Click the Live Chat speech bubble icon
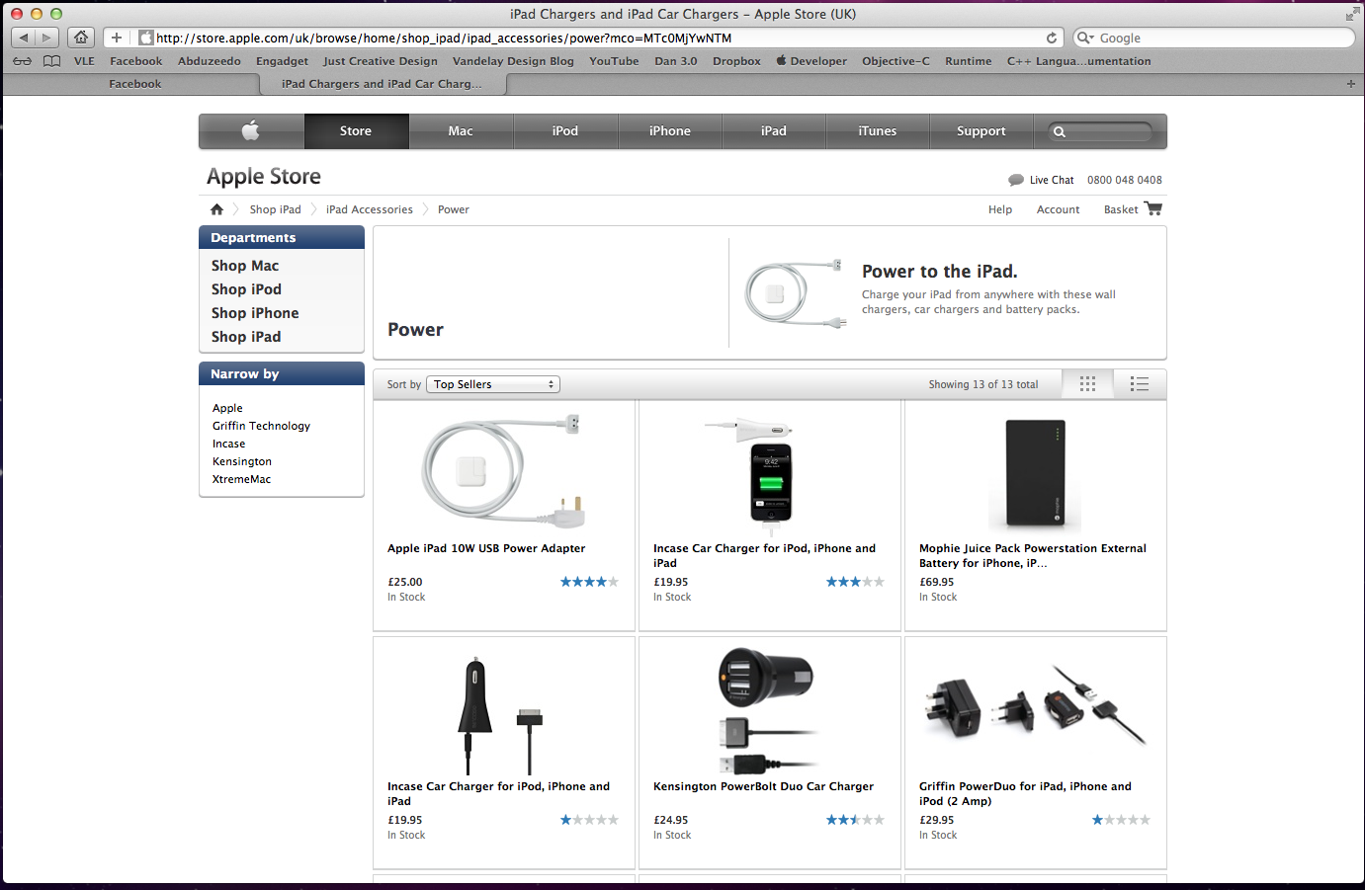The width and height of the screenshot is (1365, 890). point(1015,180)
